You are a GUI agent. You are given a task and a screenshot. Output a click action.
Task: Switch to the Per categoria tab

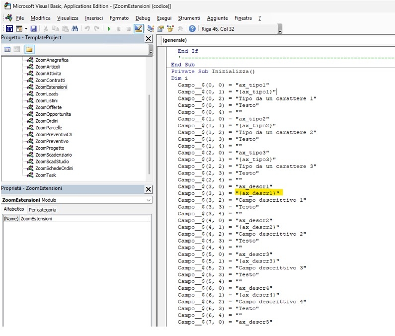click(x=42, y=210)
